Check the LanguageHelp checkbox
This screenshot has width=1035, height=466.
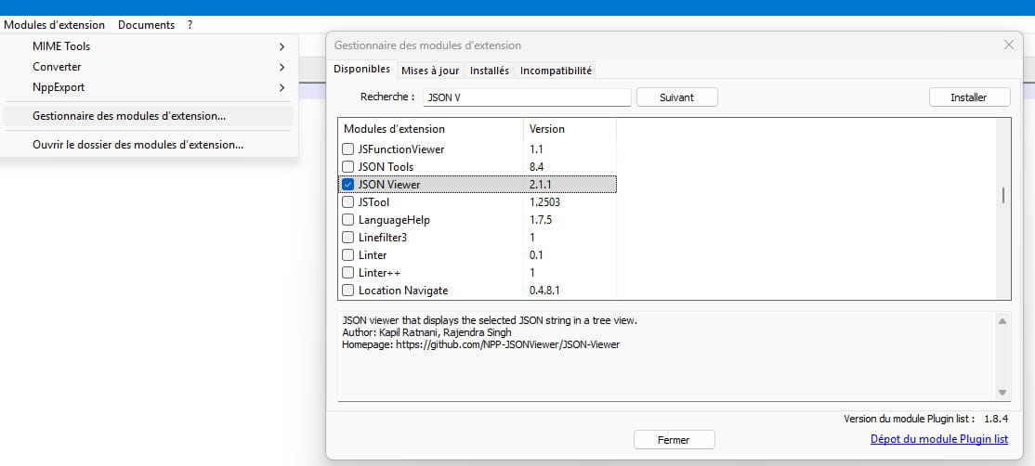click(x=347, y=219)
